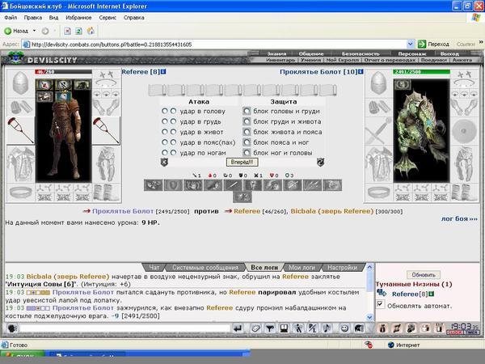Use the shield combat technique icon
Image resolution: width=485 pixels, height=364 pixels.
pos(173,185)
